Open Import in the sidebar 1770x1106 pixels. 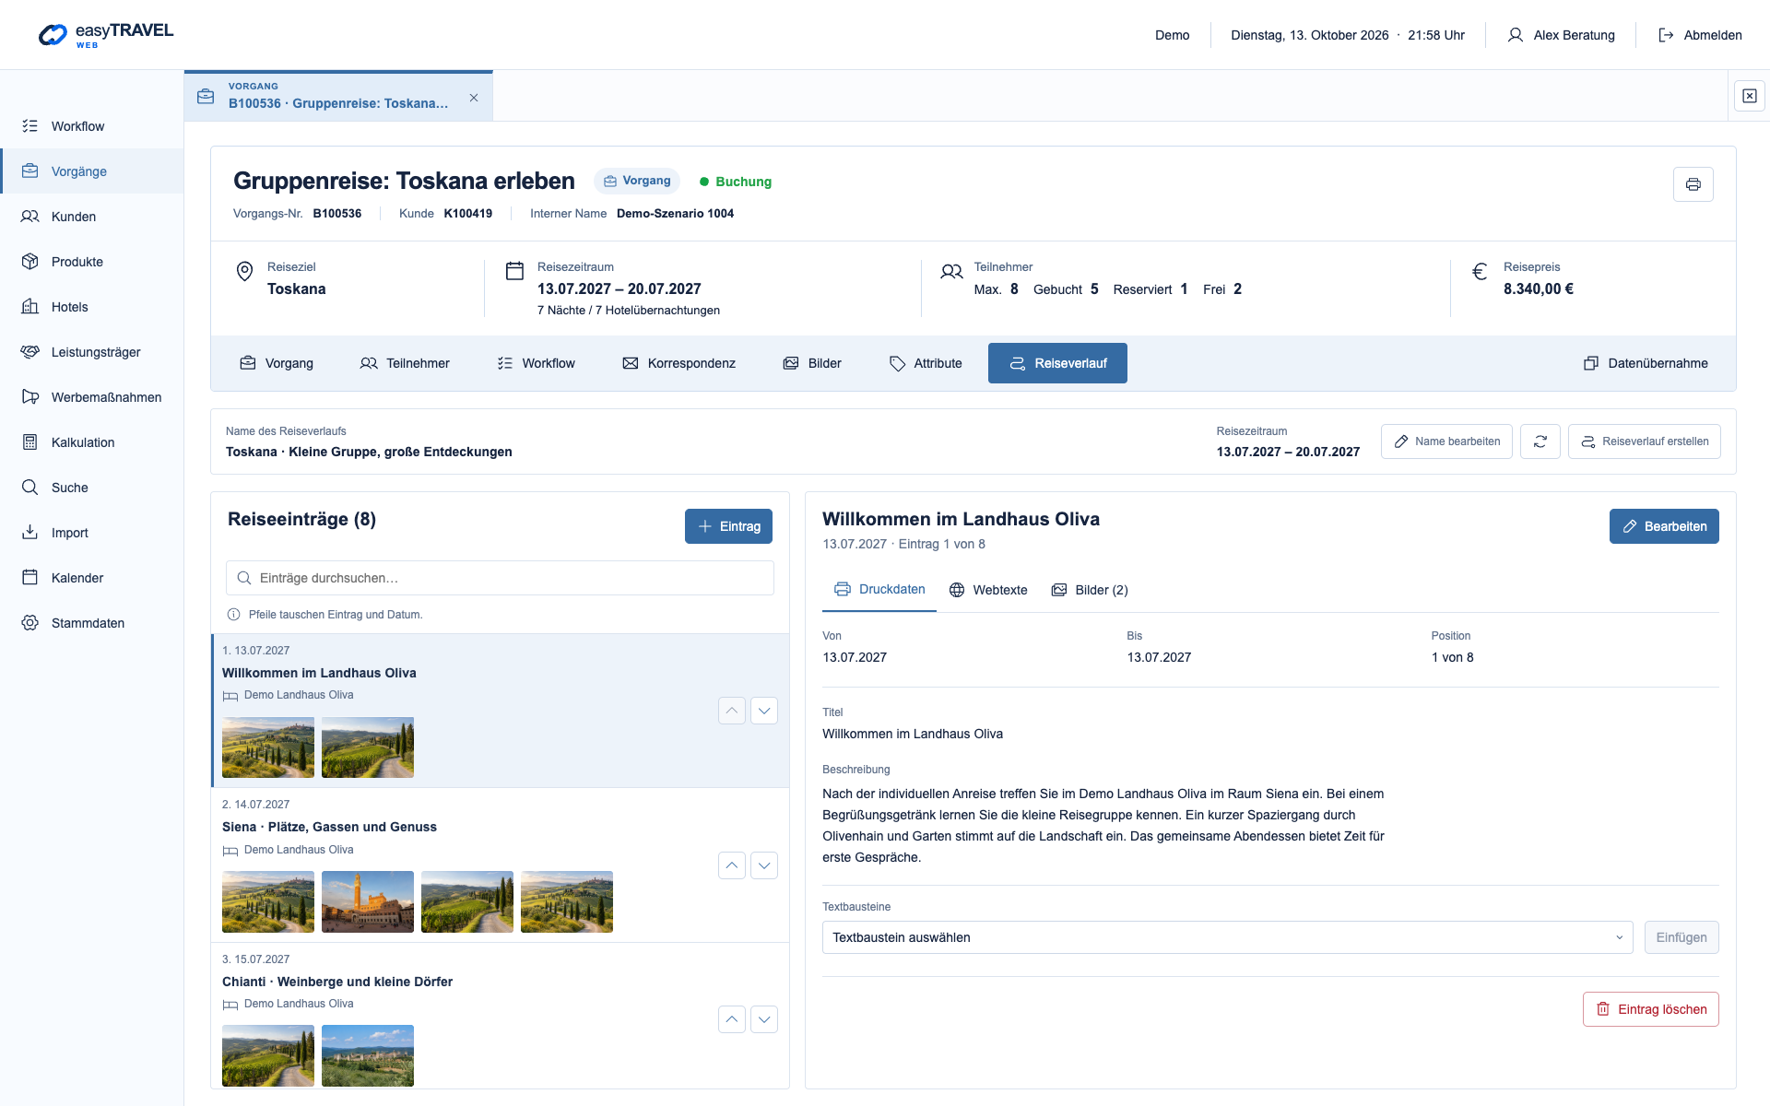[x=92, y=533]
